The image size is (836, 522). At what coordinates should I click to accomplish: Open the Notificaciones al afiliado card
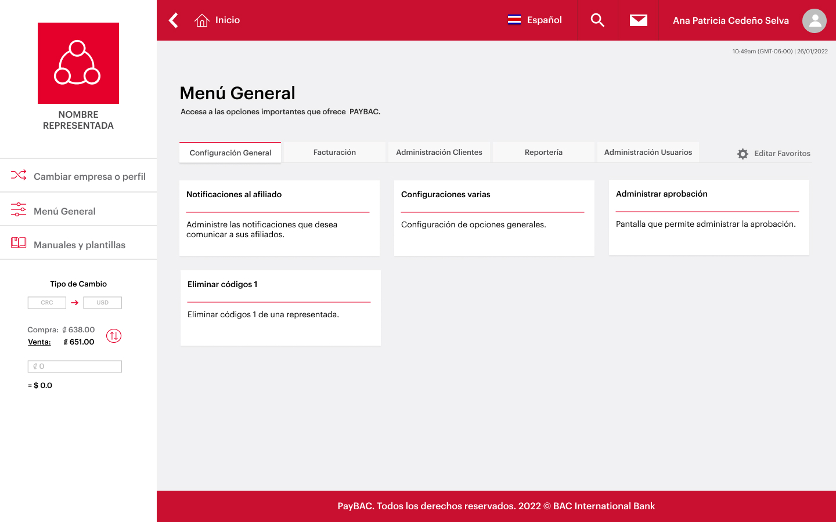(x=279, y=217)
